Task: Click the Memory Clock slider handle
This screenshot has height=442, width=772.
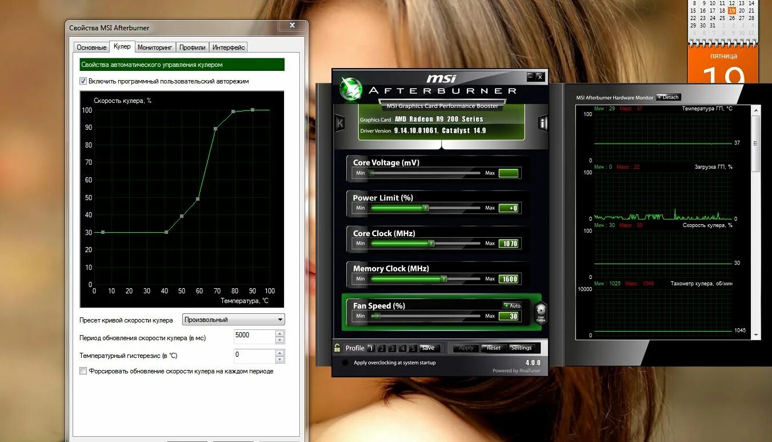Action: 443,279
